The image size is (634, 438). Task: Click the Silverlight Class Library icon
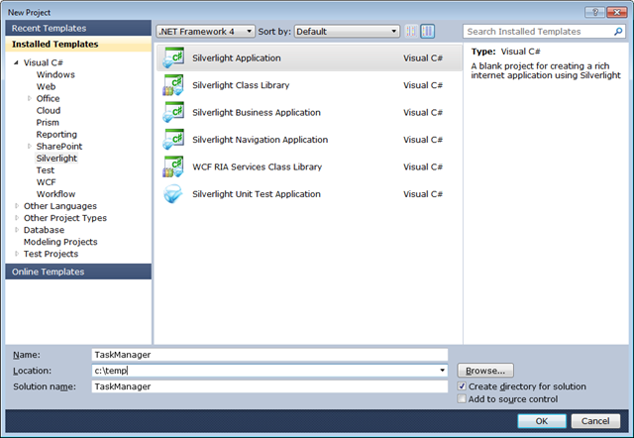pos(172,85)
